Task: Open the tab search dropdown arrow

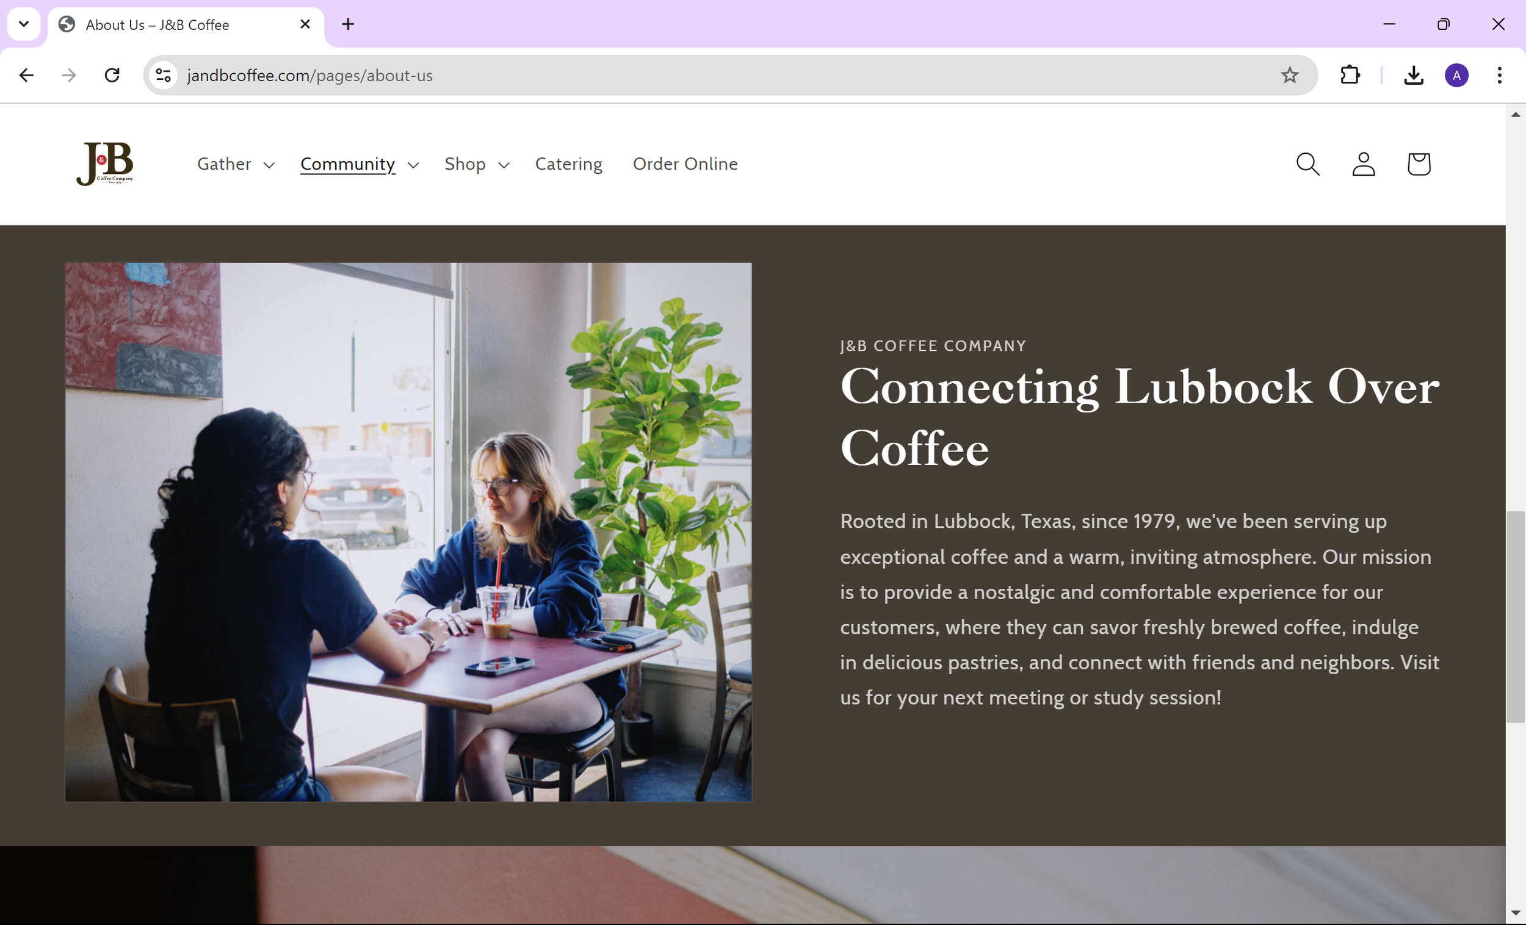Action: (24, 24)
